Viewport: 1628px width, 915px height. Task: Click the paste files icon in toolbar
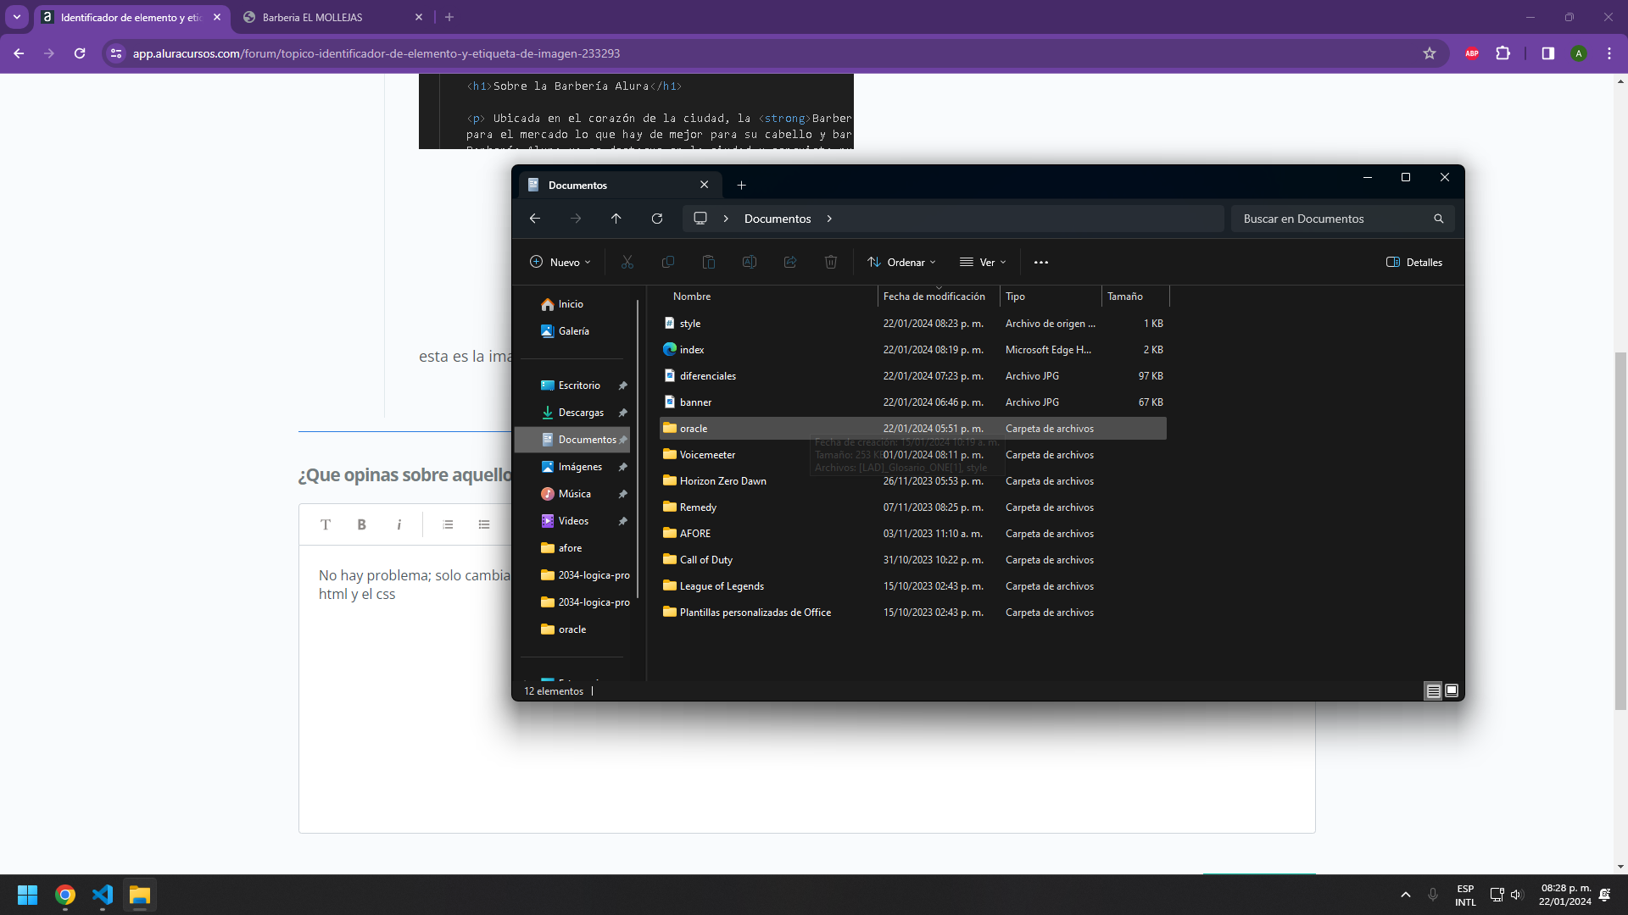coord(708,262)
